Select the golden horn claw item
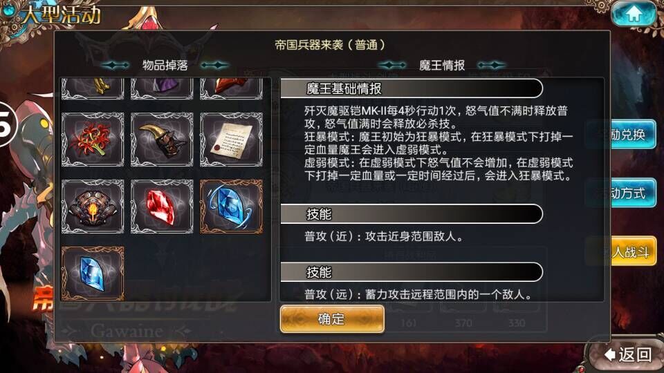664x373 pixels. 162,139
